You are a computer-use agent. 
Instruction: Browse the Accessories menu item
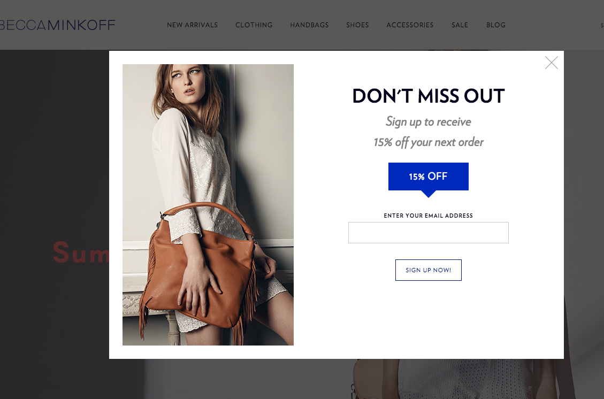click(x=410, y=25)
